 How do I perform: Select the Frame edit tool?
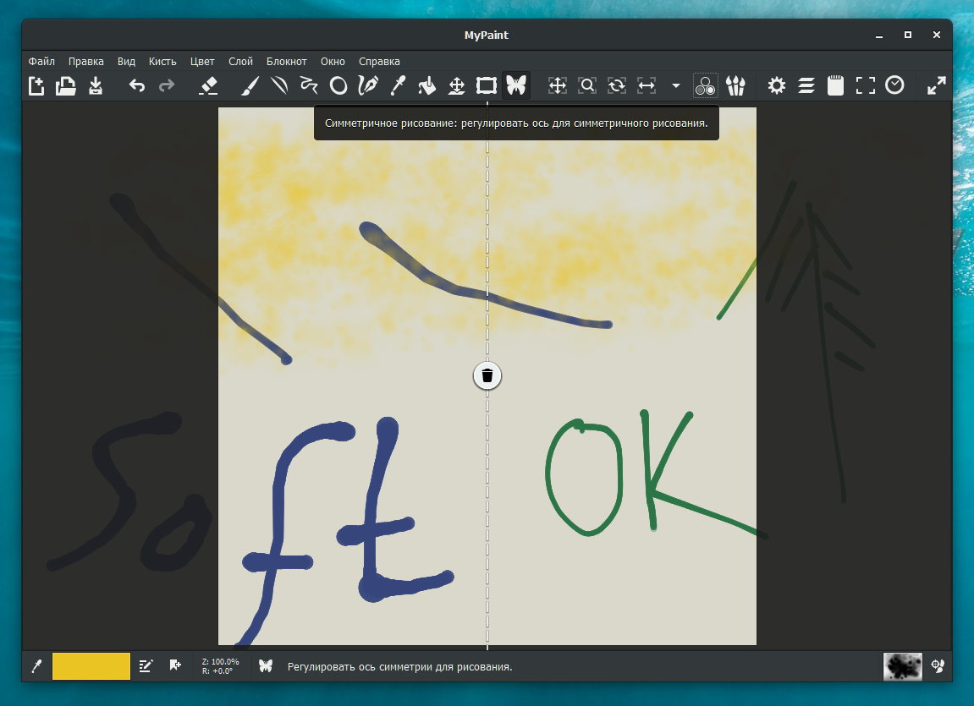[487, 85]
